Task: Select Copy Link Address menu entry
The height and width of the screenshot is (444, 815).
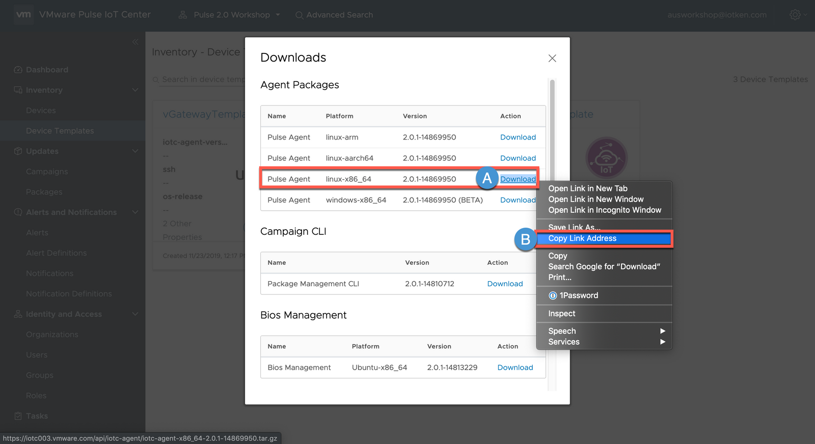Action: click(582, 238)
